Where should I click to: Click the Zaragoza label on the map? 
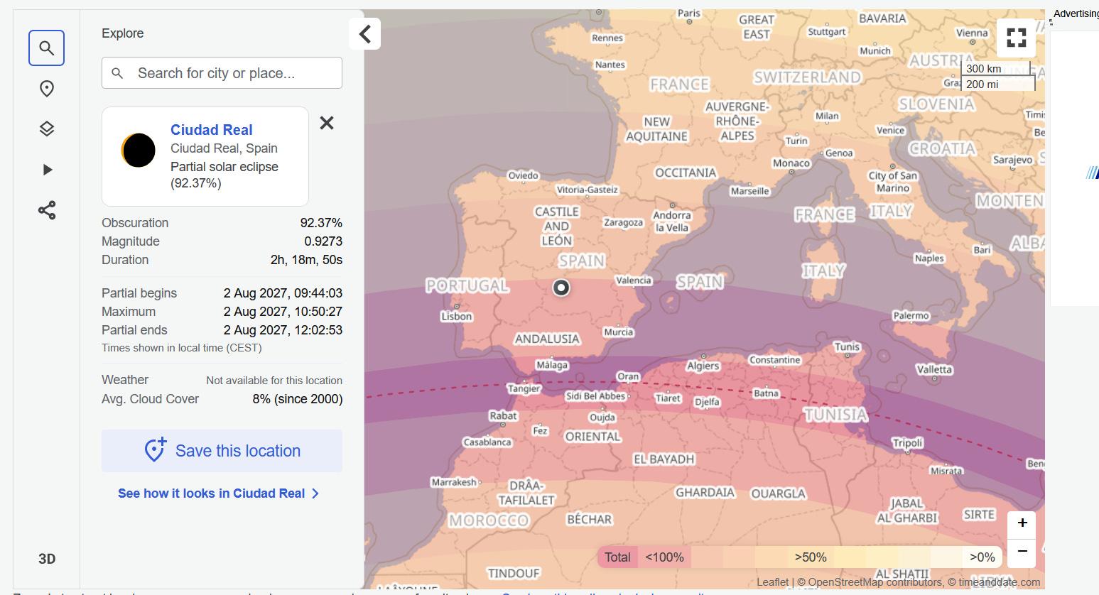624,223
